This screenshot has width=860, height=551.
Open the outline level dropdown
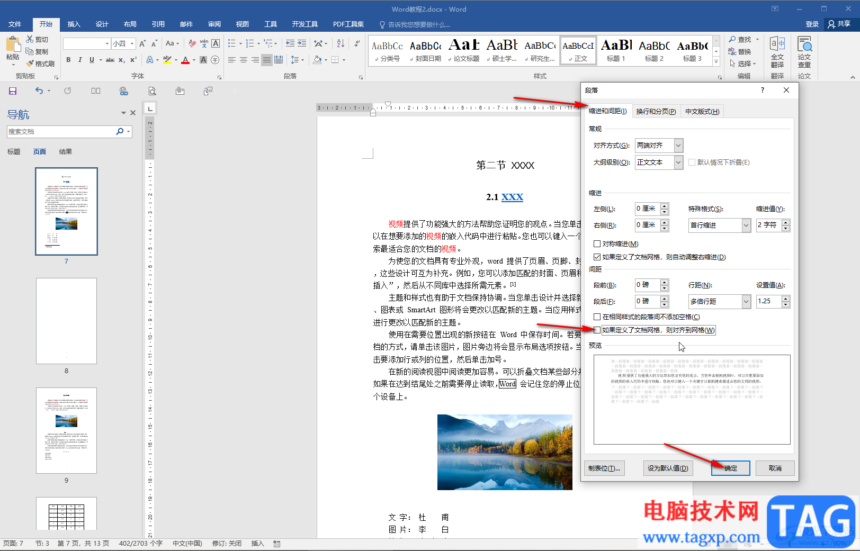tap(678, 162)
